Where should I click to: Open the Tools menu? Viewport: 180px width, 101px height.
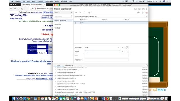57,1
